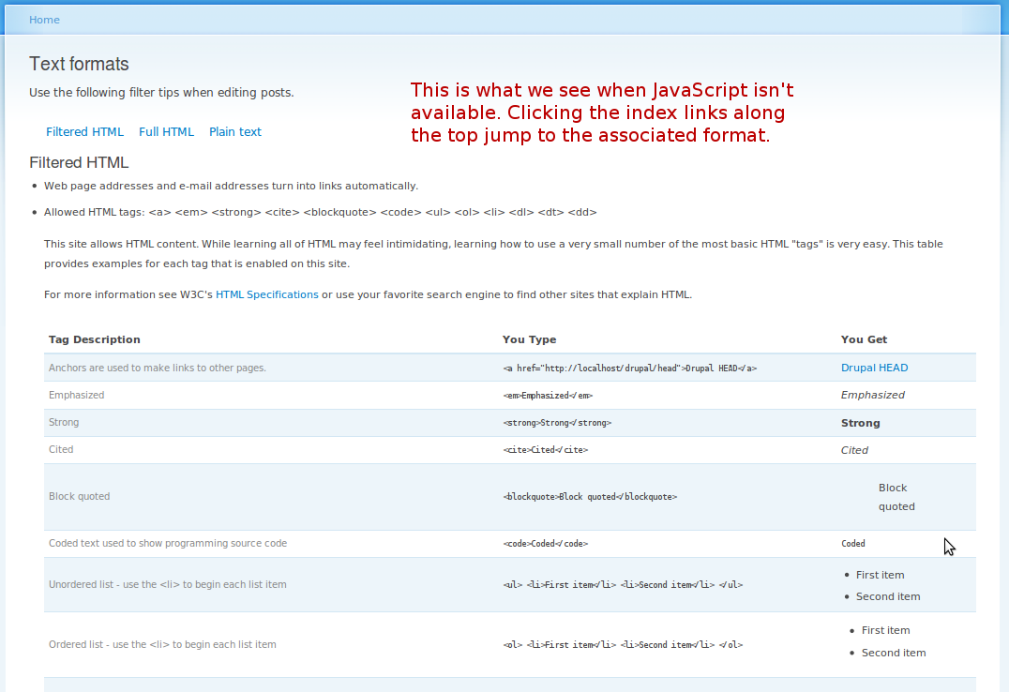
Task: Click Second item in the ordered list example
Action: [894, 652]
